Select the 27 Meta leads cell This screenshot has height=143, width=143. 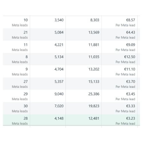click(16, 84)
